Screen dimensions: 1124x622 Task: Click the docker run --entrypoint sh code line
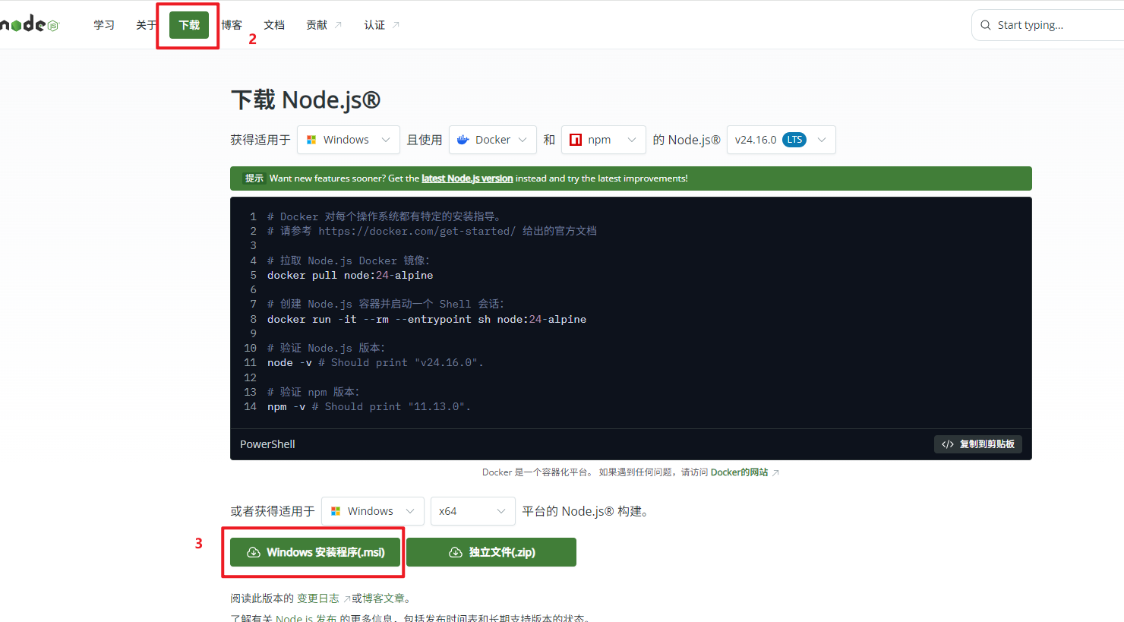[x=427, y=320]
